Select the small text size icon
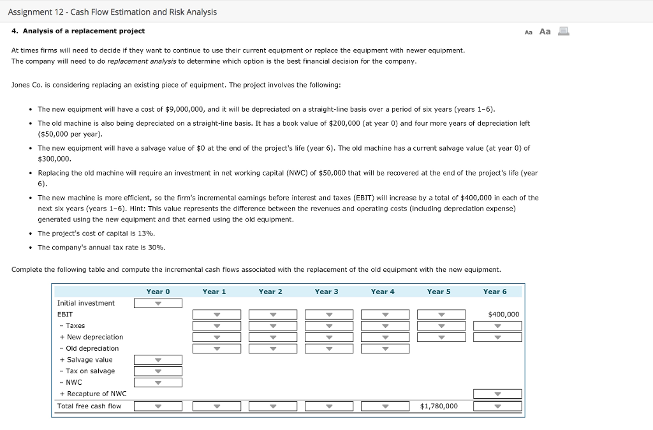 click(527, 31)
